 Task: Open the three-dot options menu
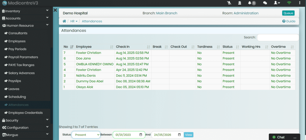click(300, 3)
